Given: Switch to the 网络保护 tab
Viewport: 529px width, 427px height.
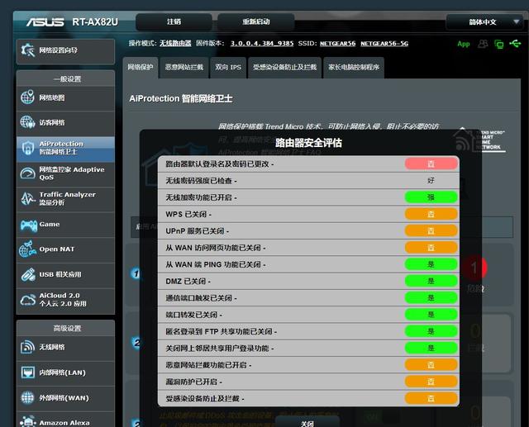Looking at the screenshot, I should 140,67.
